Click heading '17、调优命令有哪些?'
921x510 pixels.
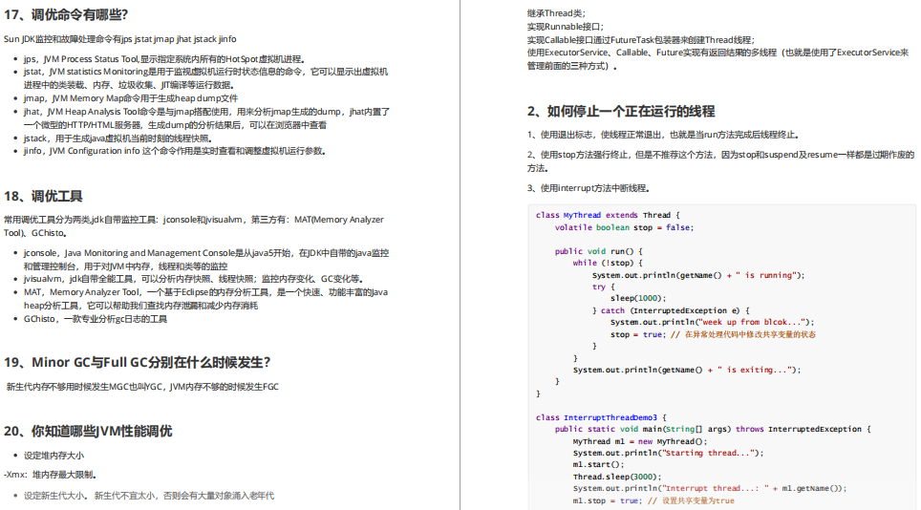click(66, 14)
